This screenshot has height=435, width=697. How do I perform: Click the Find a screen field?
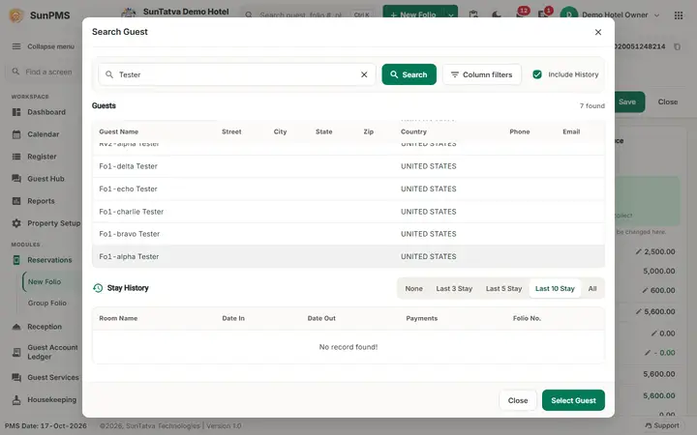tap(45, 72)
